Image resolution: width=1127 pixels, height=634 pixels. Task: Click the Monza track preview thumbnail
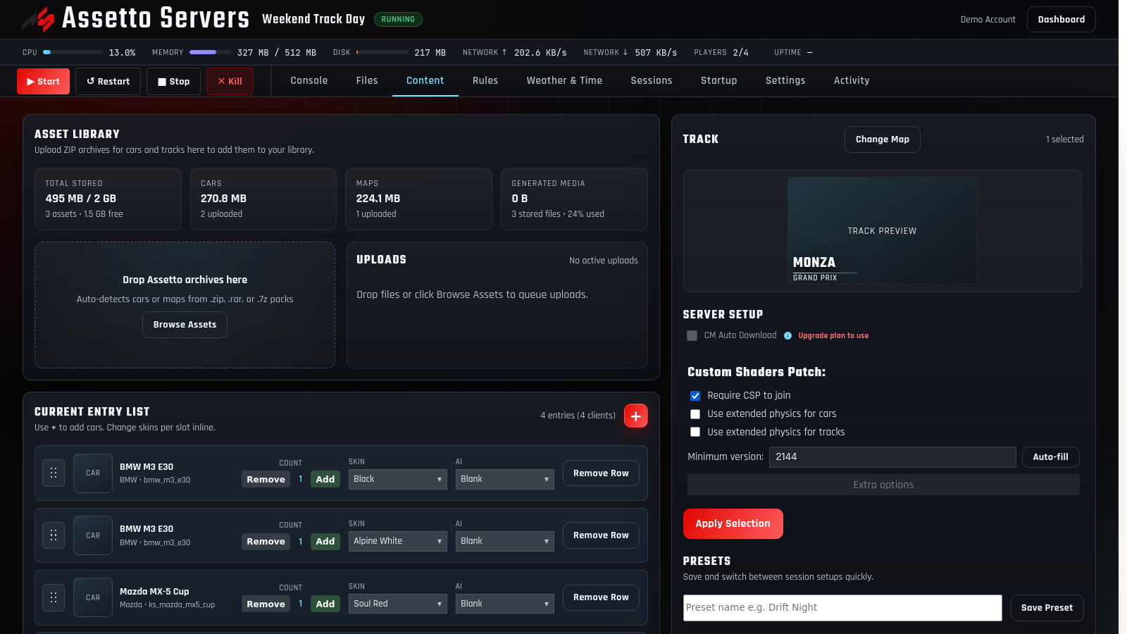coord(882,230)
